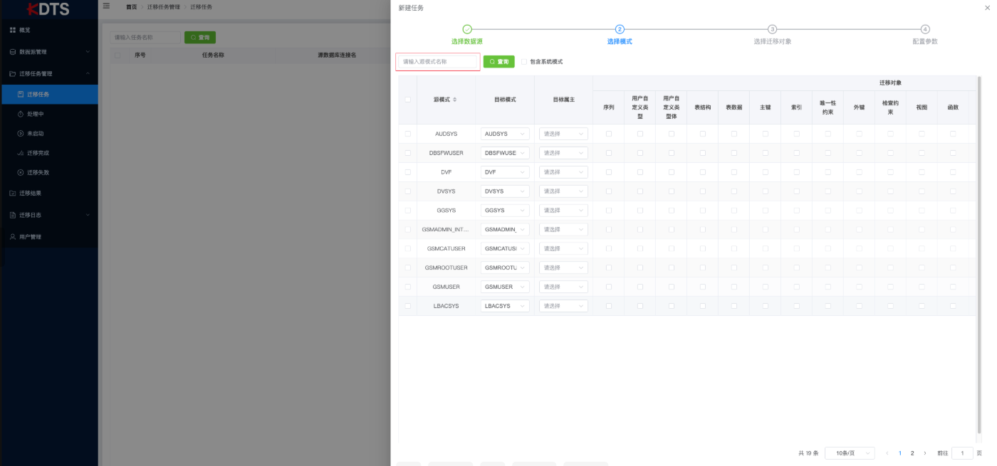Focus the 请输入任务名称 field on background page
Screen dimensions: 997x466
[x=145, y=37]
